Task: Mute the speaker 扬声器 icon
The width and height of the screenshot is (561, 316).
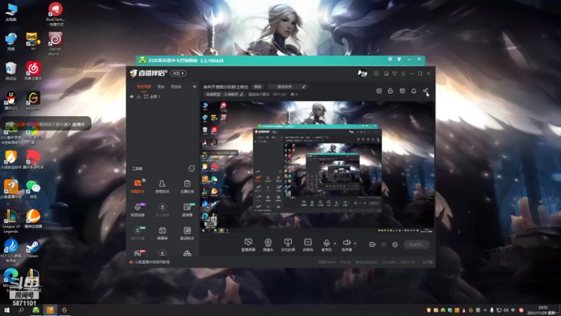Action: coord(346,244)
